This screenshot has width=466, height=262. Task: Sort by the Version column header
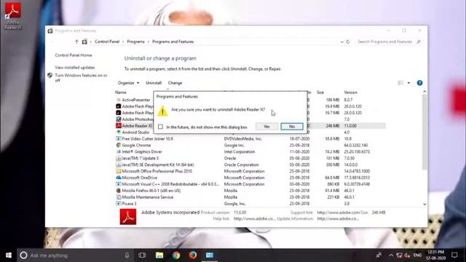[x=351, y=92]
